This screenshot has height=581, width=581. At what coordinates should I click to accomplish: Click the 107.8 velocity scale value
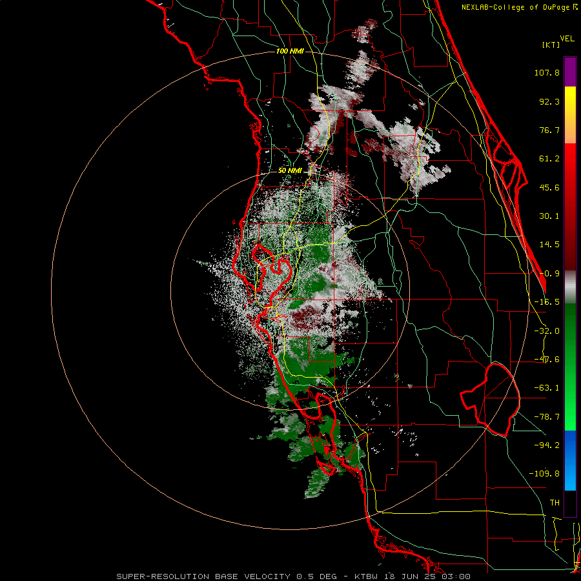[x=547, y=72]
